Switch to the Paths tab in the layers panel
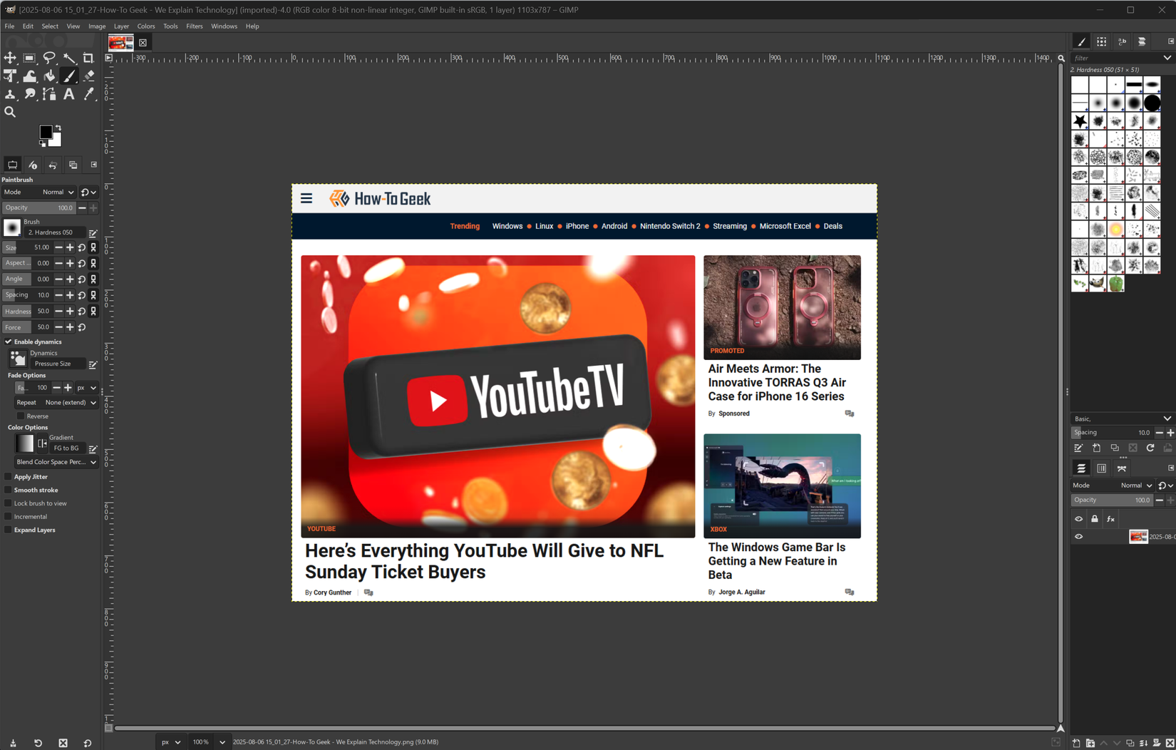1176x750 pixels. click(x=1121, y=468)
